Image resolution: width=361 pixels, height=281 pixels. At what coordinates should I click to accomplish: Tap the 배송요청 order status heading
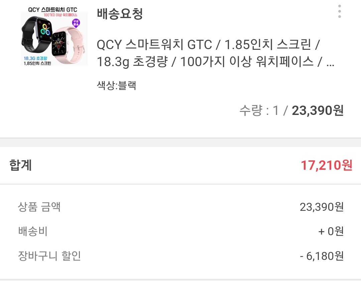tap(120, 14)
